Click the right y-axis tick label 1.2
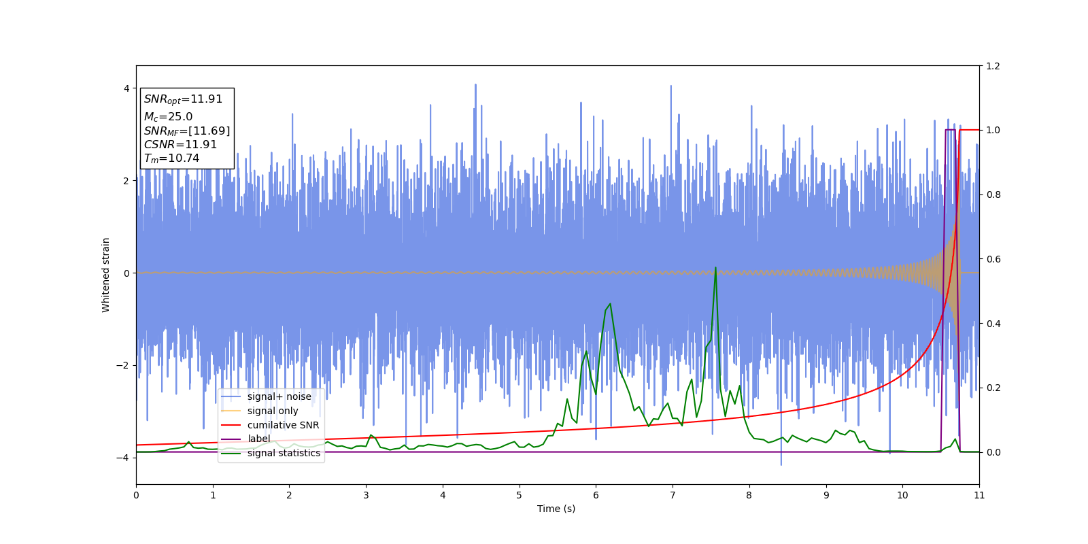1088x544 pixels. tap(993, 66)
